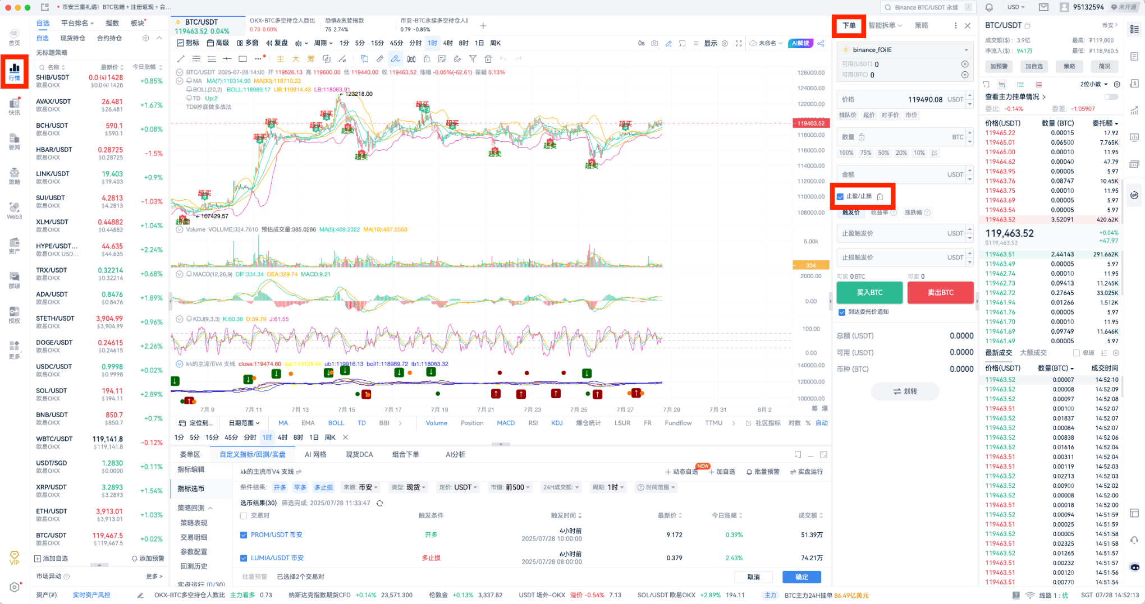Open the 2位小数 decimal precision dropdown
This screenshot has height=604, width=1145.
pos(1094,84)
